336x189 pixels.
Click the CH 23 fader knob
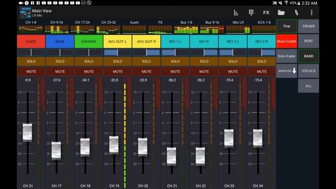pos(229,139)
